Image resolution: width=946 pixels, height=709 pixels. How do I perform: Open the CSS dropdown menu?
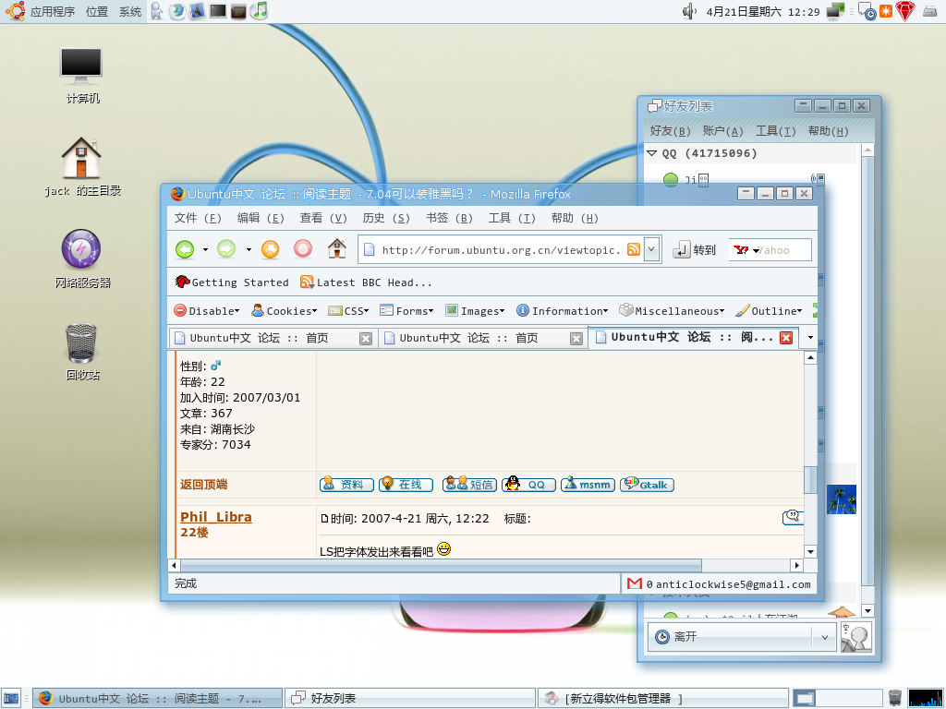(348, 310)
